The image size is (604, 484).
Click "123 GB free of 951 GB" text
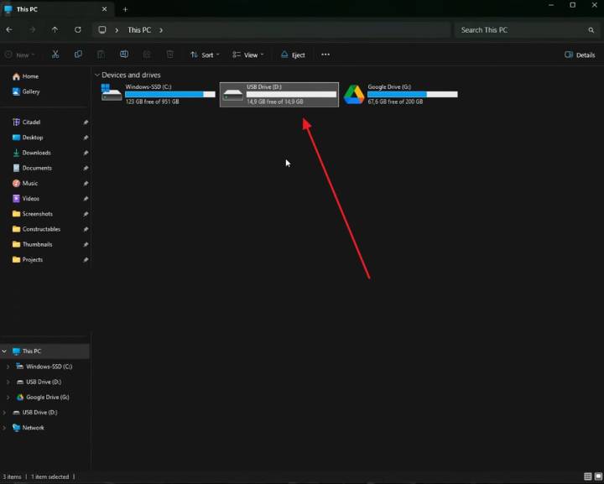(152, 101)
